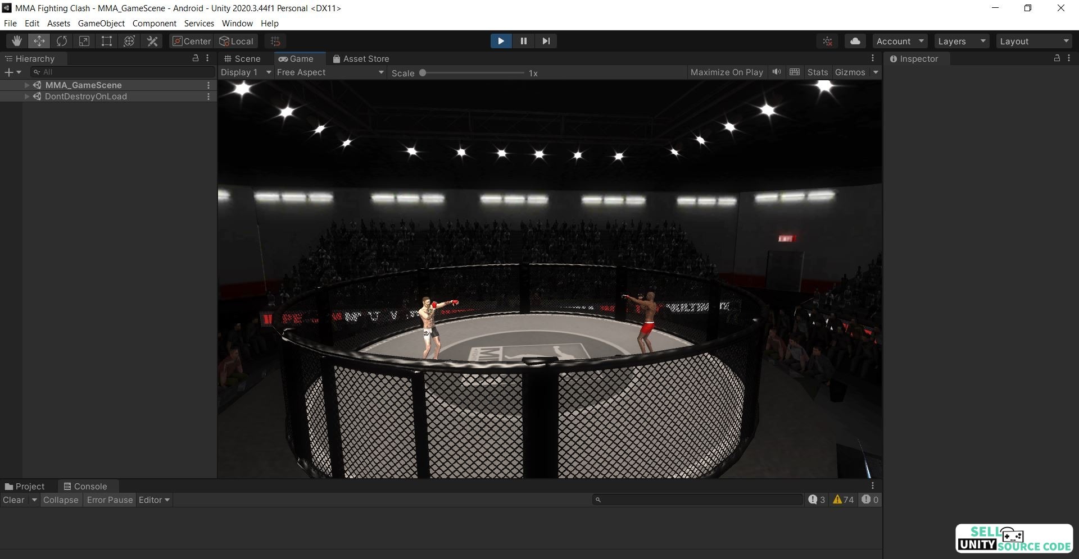The width and height of the screenshot is (1079, 559).
Task: Select the Scale tool icon
Action: point(84,41)
